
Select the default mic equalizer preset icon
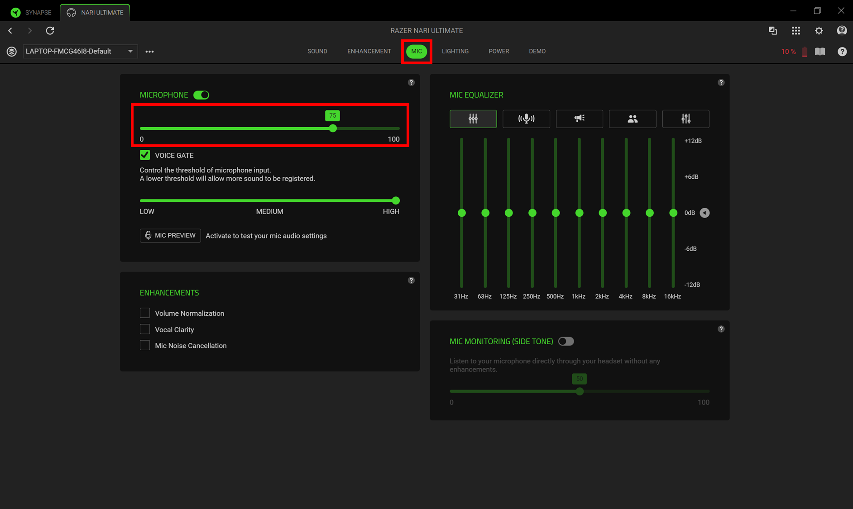pyautogui.click(x=473, y=119)
